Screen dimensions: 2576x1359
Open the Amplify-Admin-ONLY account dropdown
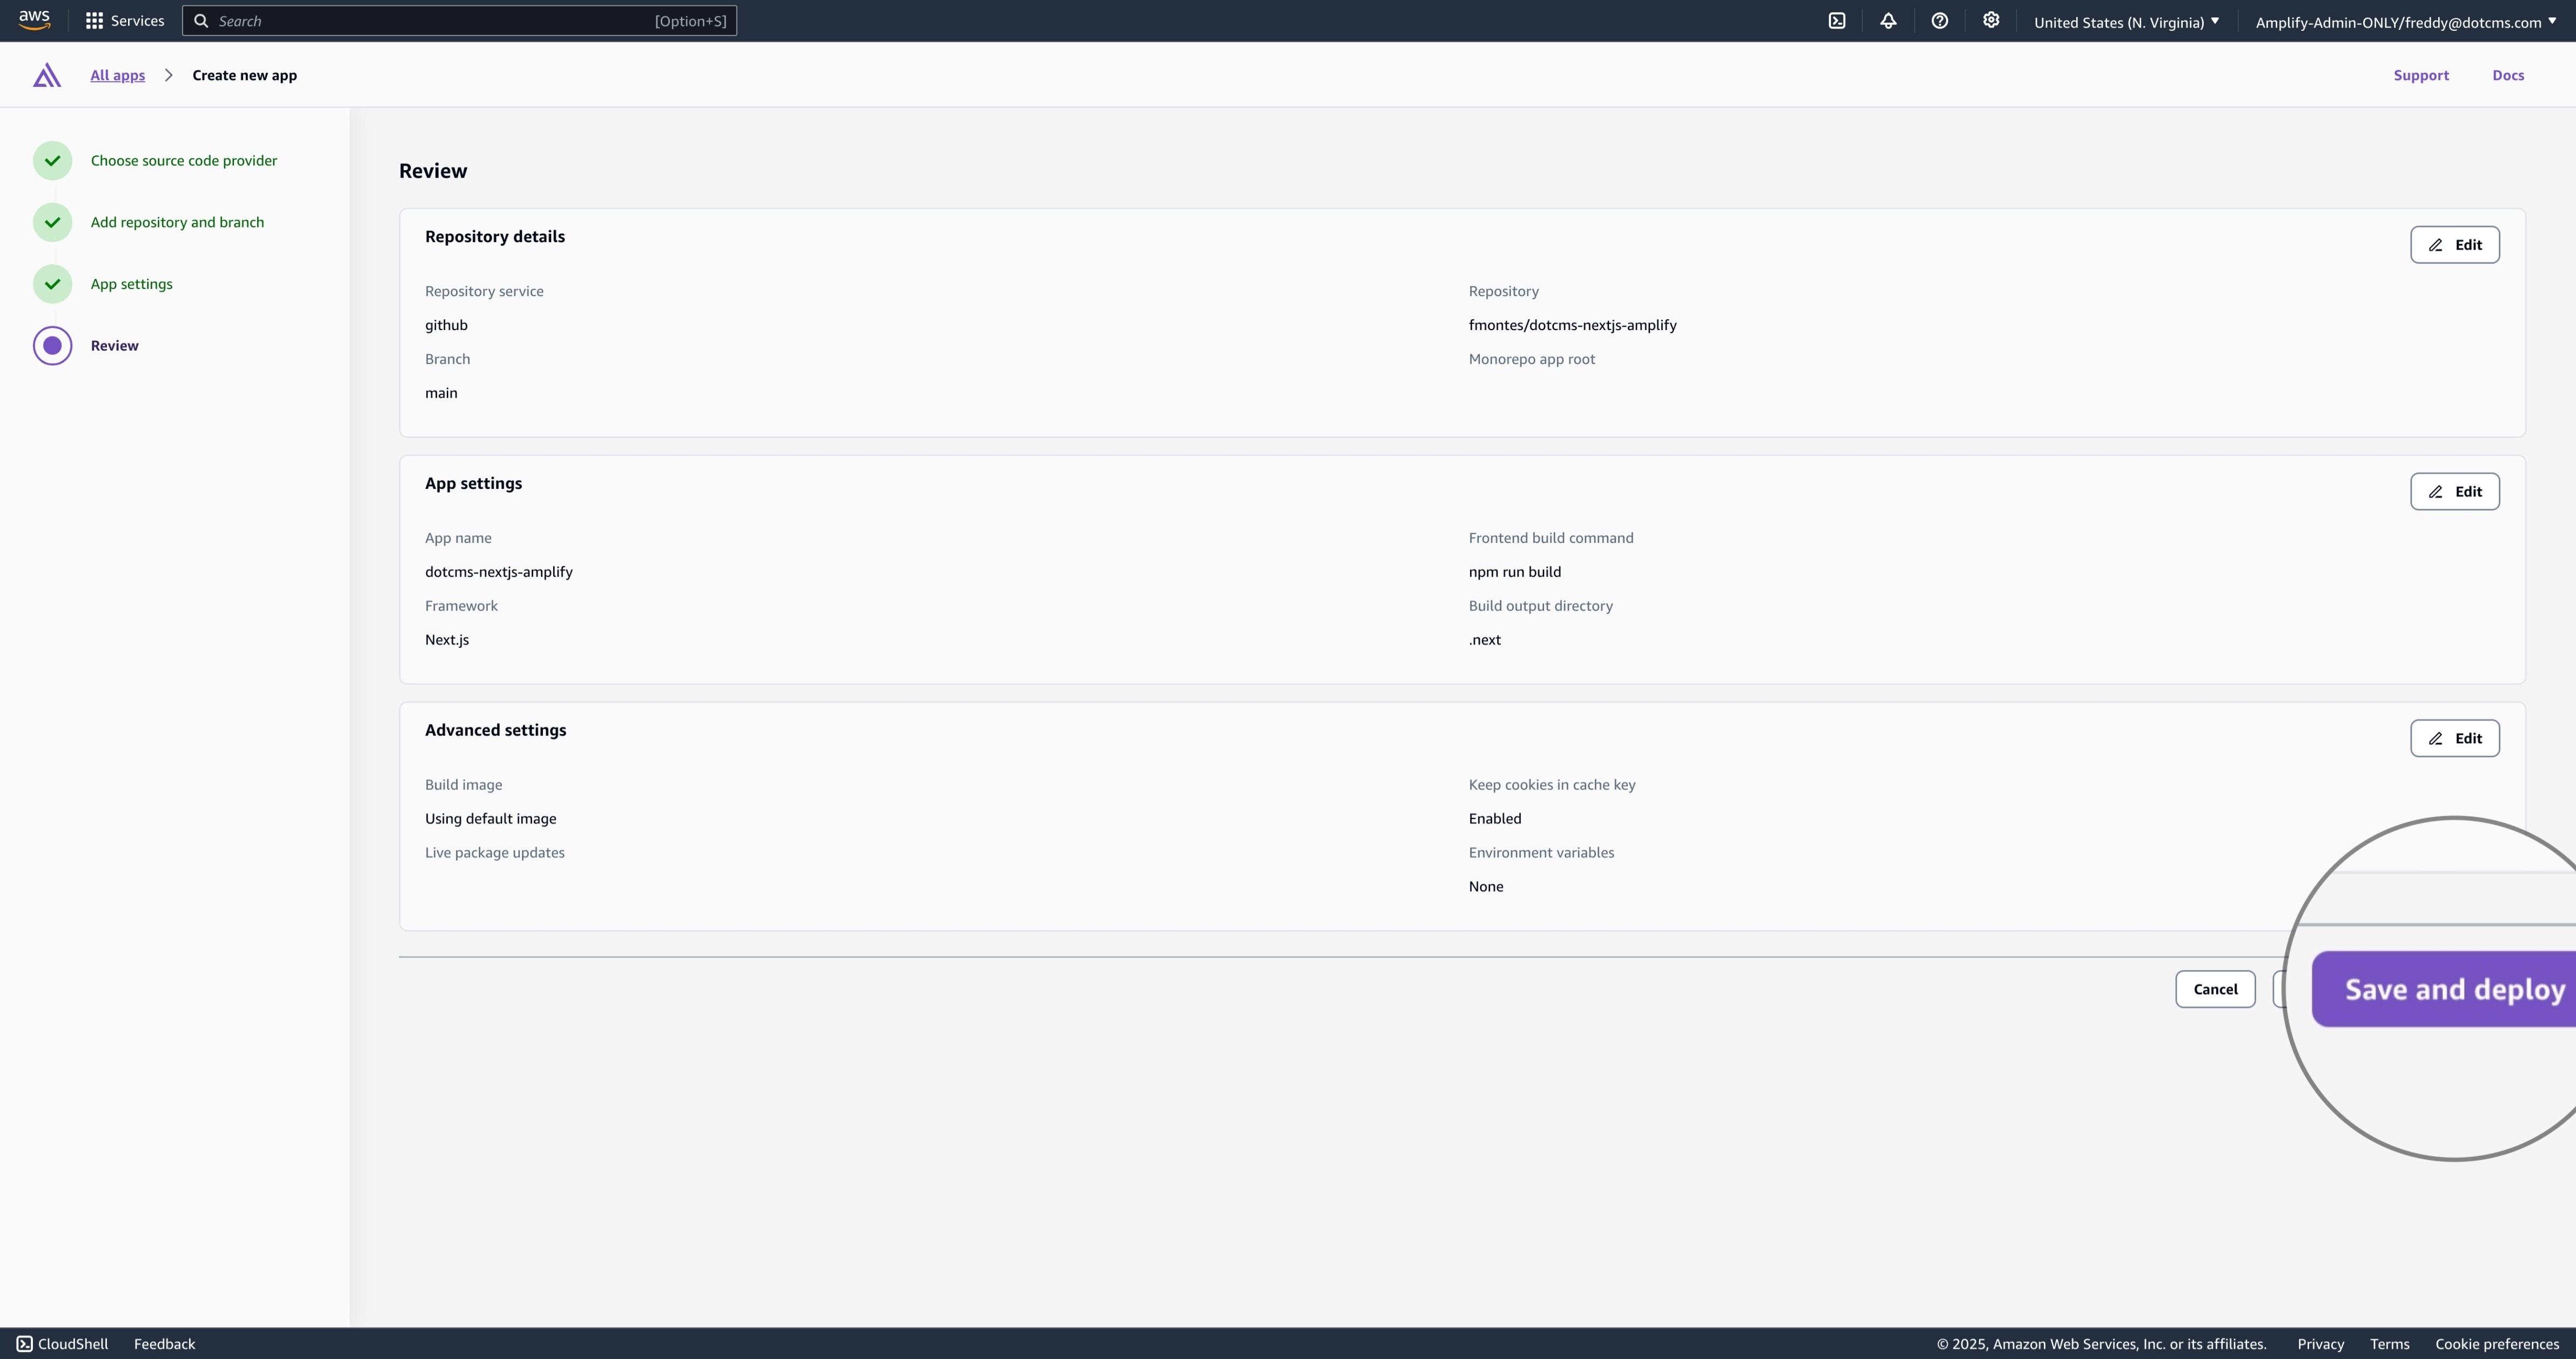(2404, 21)
